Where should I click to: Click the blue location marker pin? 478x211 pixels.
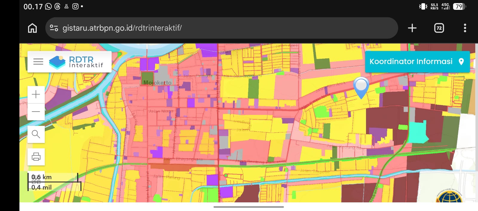point(361,87)
